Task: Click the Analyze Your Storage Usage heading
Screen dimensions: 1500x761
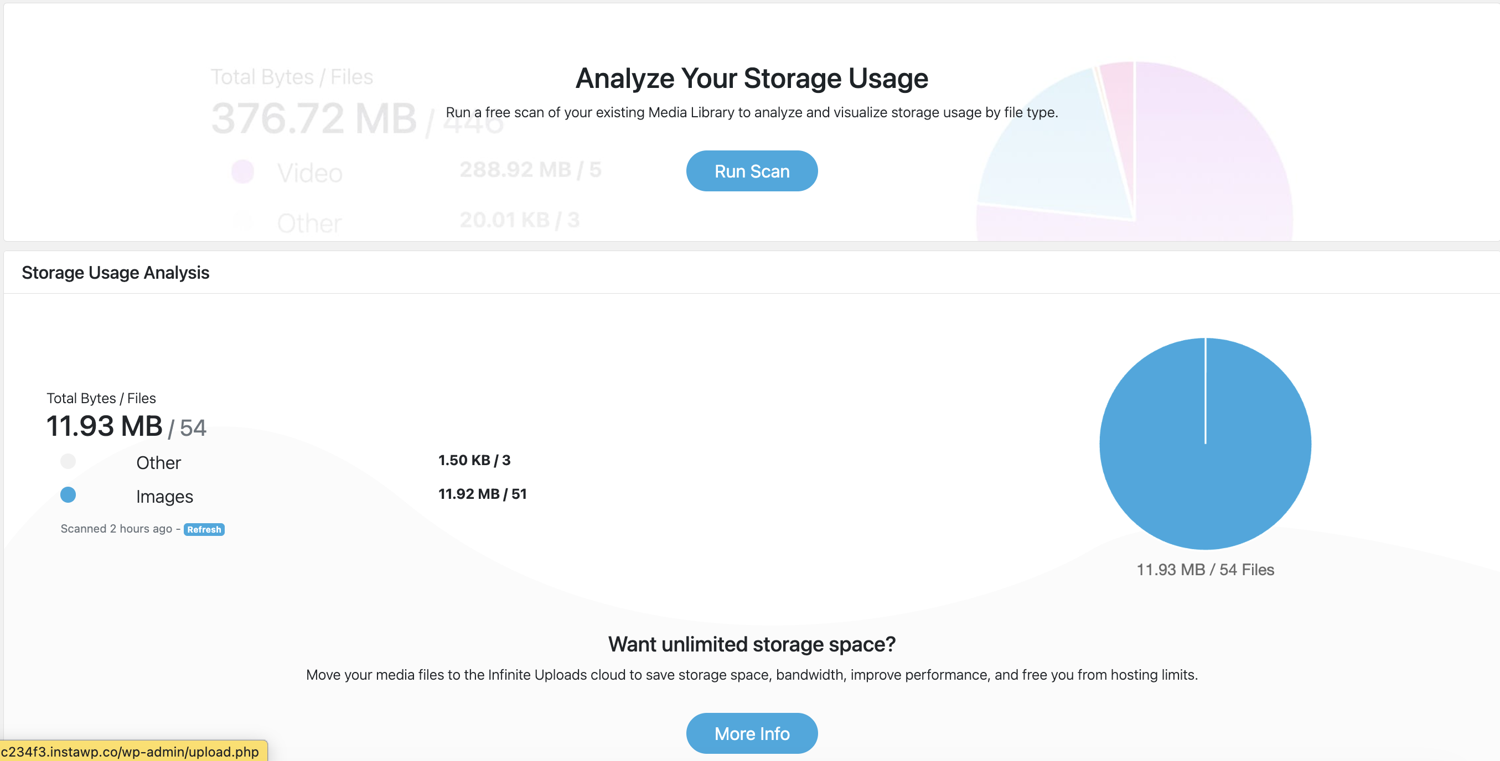Action: [751, 79]
